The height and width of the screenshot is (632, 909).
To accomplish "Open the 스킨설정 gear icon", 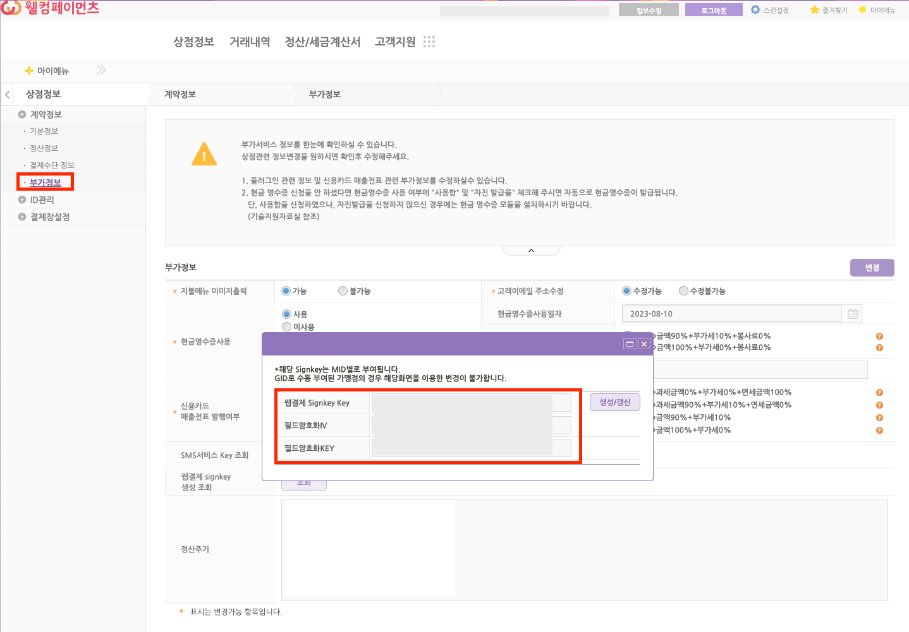I will click(755, 10).
